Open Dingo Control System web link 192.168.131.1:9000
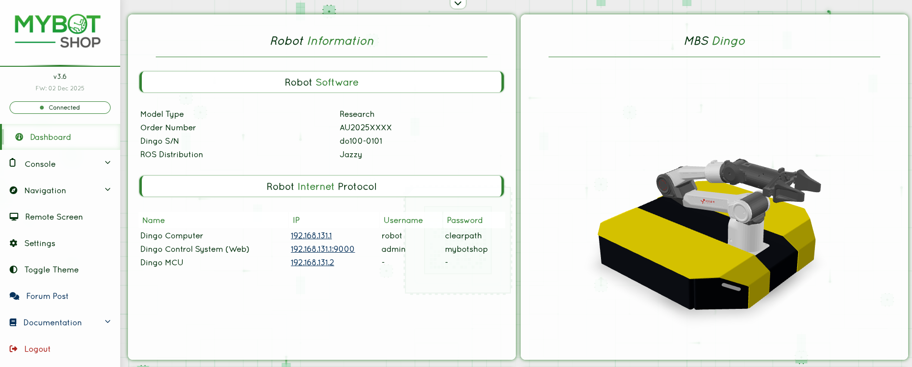This screenshot has width=912, height=367. pyautogui.click(x=322, y=249)
